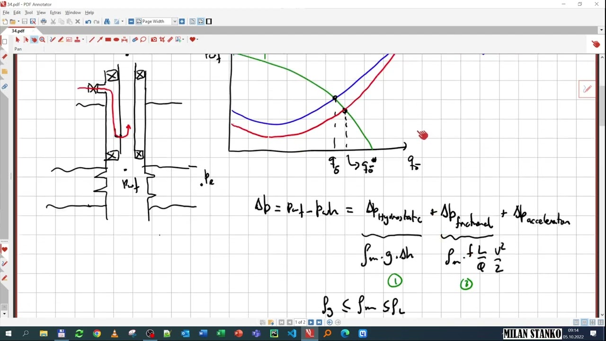The width and height of the screenshot is (606, 341).
Task: Open the pen annotations sidebar tab
Action: (x=4, y=263)
